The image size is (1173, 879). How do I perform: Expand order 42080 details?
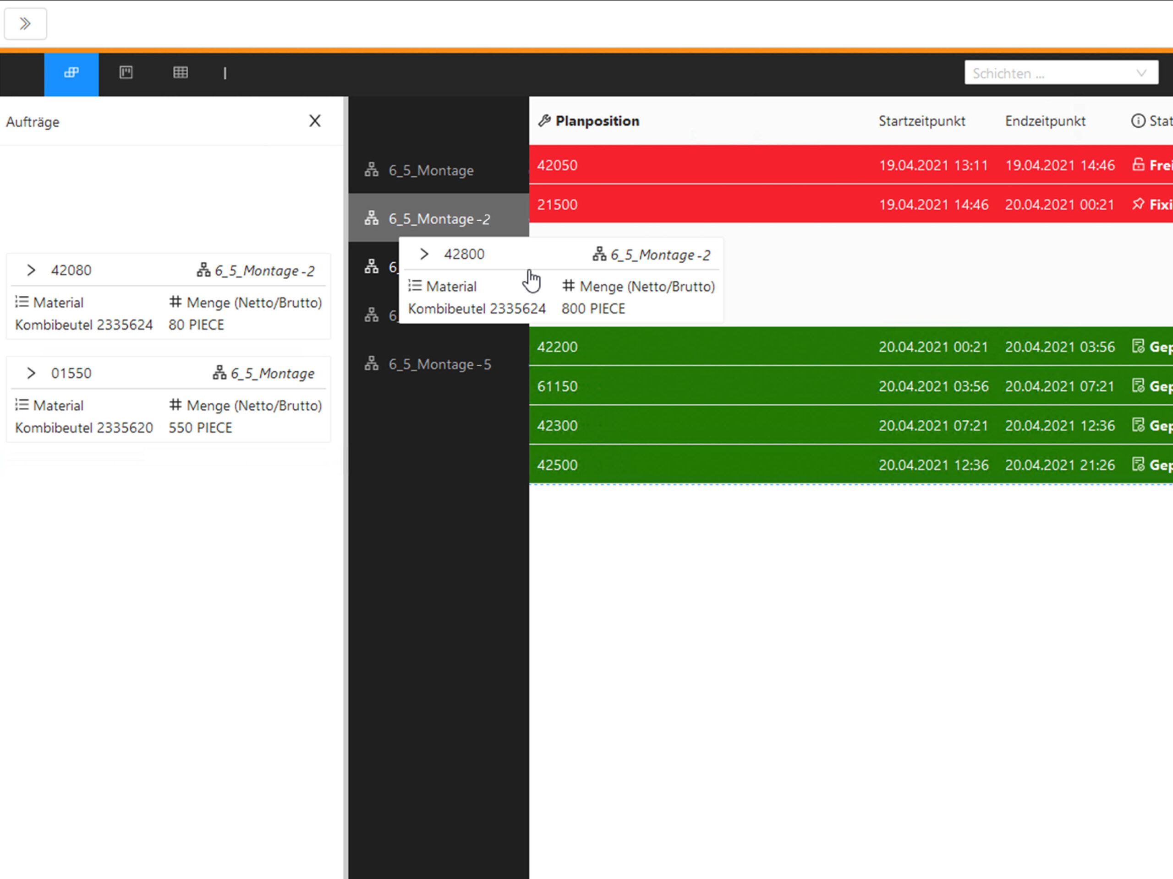(x=31, y=270)
